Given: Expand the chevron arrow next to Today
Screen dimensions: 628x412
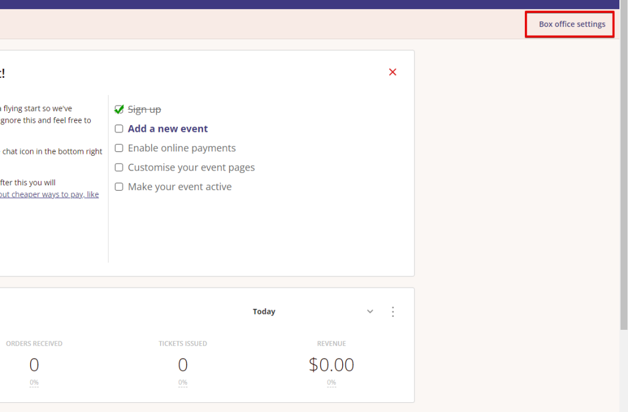Looking at the screenshot, I should pos(370,311).
